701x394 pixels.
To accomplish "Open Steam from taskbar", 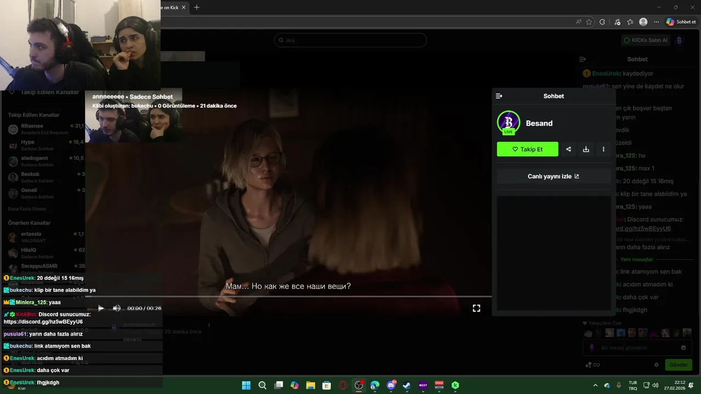I will pos(407,385).
